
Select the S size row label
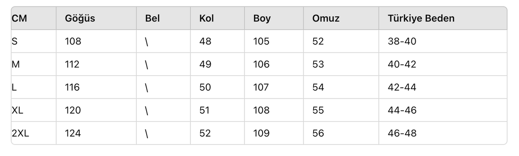(x=14, y=41)
